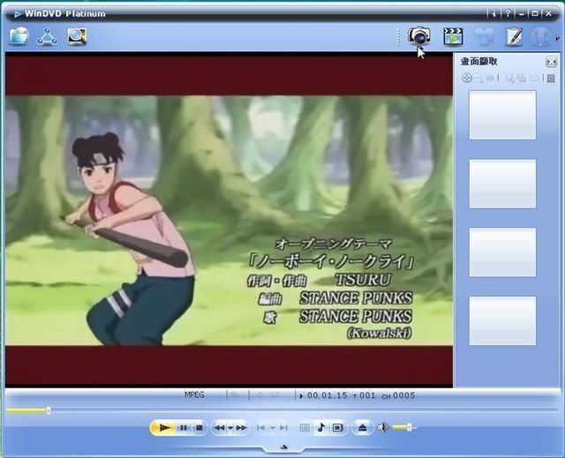Open the notepad with pen icon
This screenshot has height=458, width=565.
point(514,36)
